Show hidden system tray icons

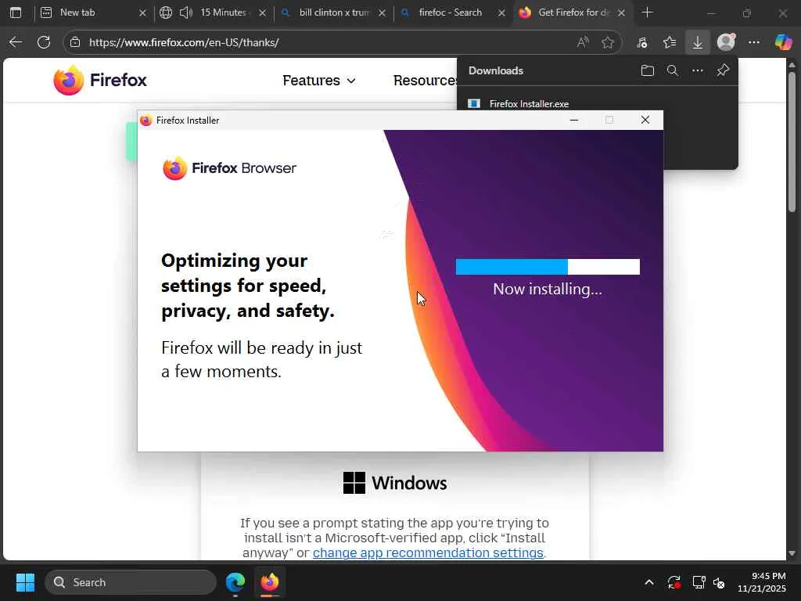[648, 582]
